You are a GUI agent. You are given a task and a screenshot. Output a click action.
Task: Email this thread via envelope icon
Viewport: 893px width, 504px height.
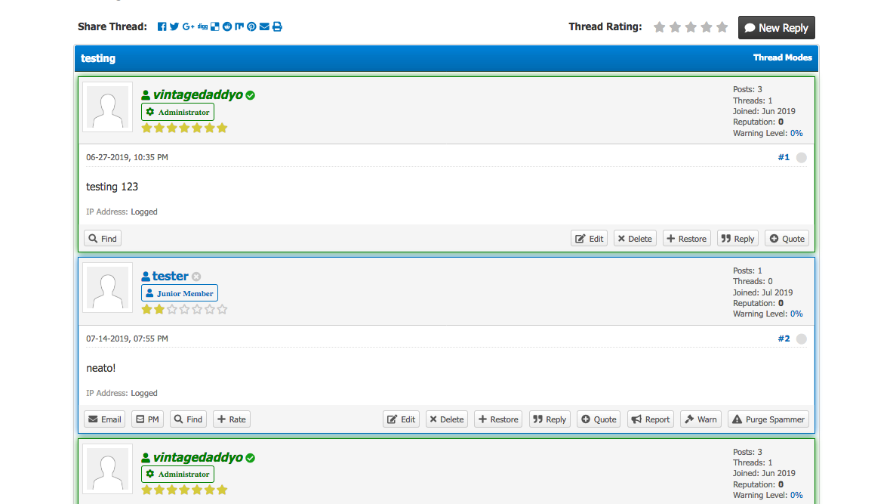(264, 27)
